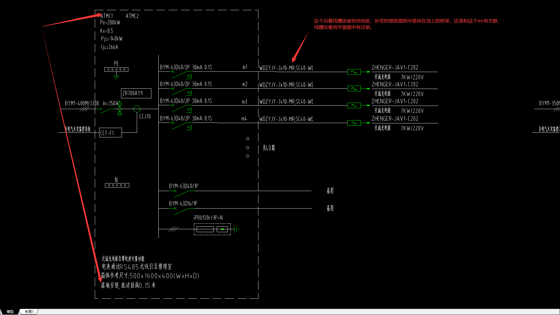Screen dimensions: 560x315
Task: Select the BYM-63D16/1P spare breaker label
Action: pyautogui.click(x=183, y=204)
